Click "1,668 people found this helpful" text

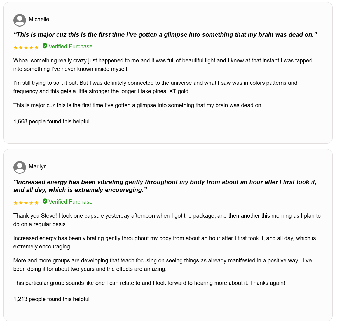(52, 121)
